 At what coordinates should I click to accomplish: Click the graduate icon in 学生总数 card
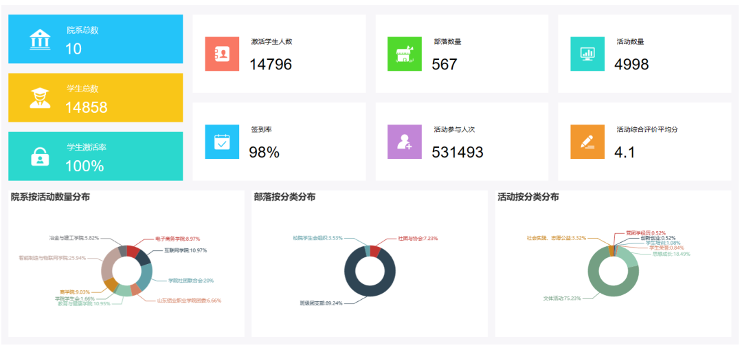coord(39,98)
